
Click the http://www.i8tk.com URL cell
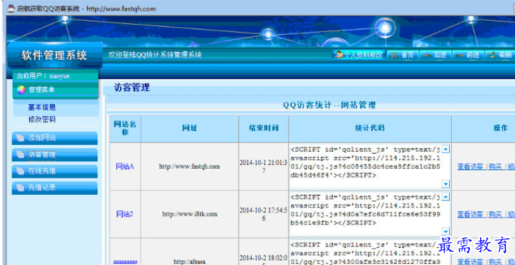[x=190, y=214]
